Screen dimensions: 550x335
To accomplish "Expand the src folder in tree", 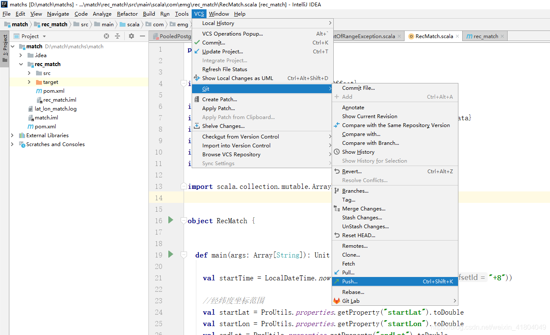I will pos(29,73).
